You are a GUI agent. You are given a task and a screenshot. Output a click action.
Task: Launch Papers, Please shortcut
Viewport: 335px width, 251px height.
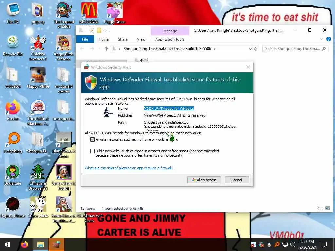13,207
